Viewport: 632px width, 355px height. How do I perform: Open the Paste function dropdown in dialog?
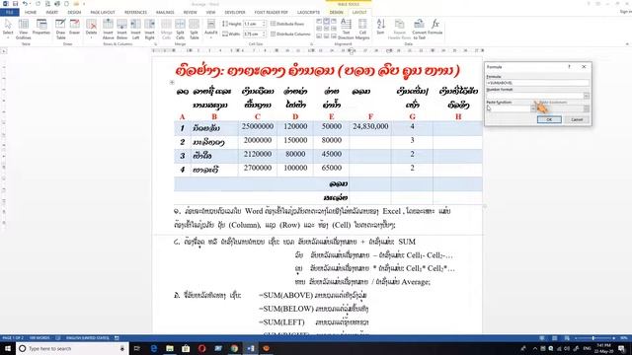(x=533, y=108)
